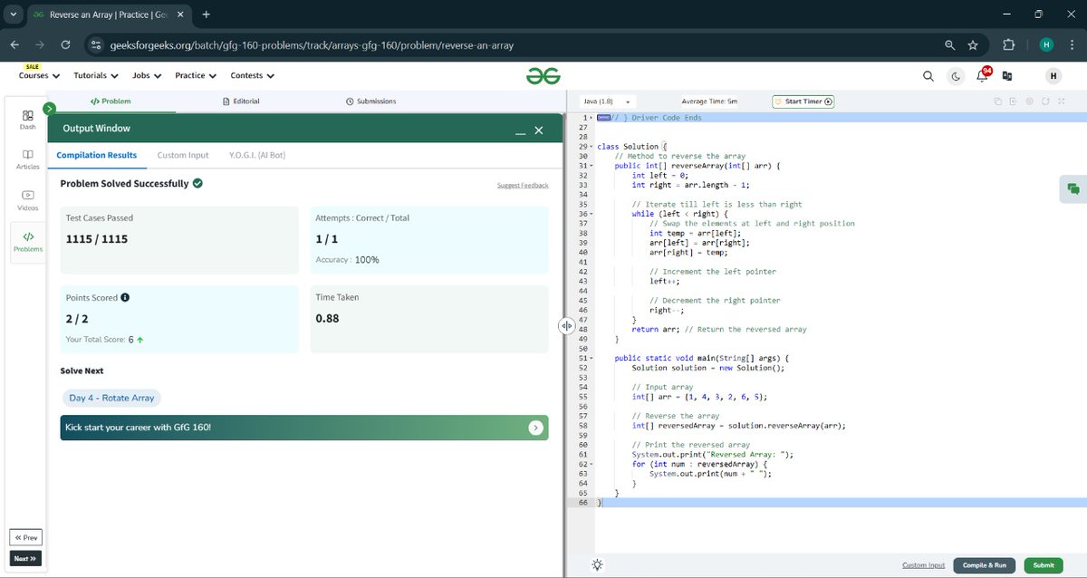
Task: Click the language translate icon
Action: point(1006,76)
